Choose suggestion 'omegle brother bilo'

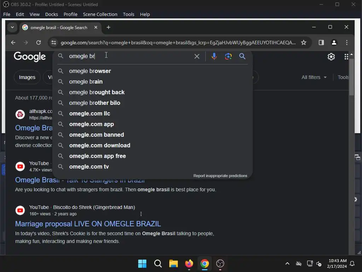pos(153,103)
